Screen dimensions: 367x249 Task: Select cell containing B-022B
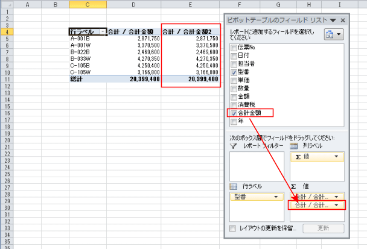coord(88,52)
